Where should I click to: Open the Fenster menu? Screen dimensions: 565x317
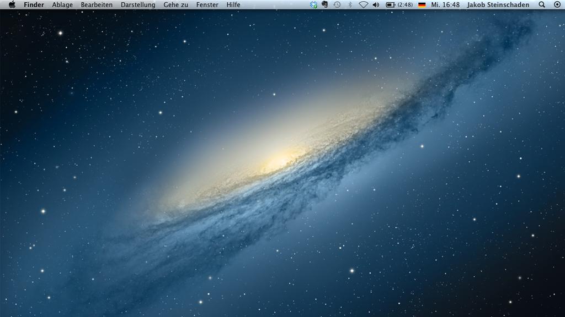click(207, 4)
